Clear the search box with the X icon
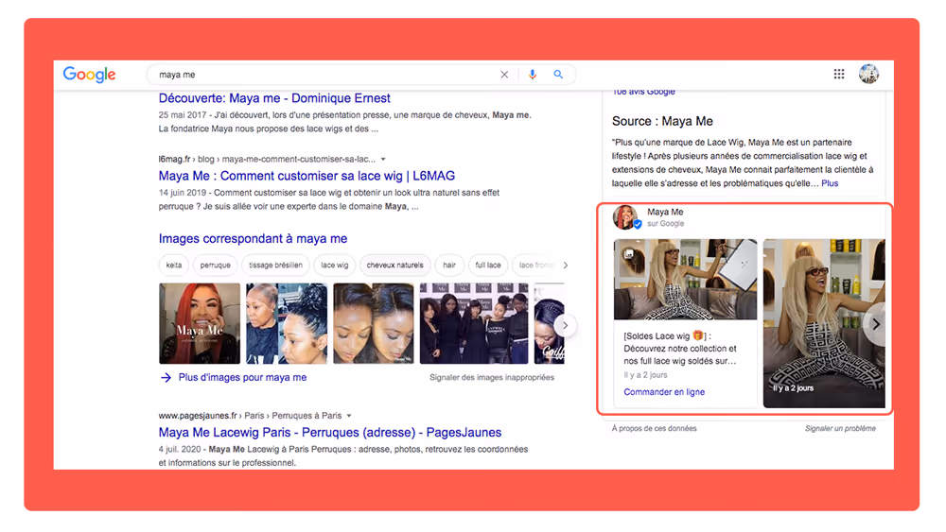946x532 pixels. click(504, 75)
